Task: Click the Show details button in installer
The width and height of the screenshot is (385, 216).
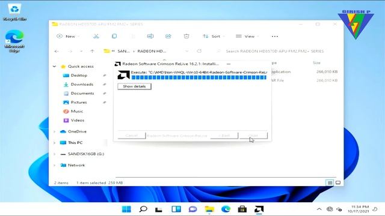Action: (134, 86)
